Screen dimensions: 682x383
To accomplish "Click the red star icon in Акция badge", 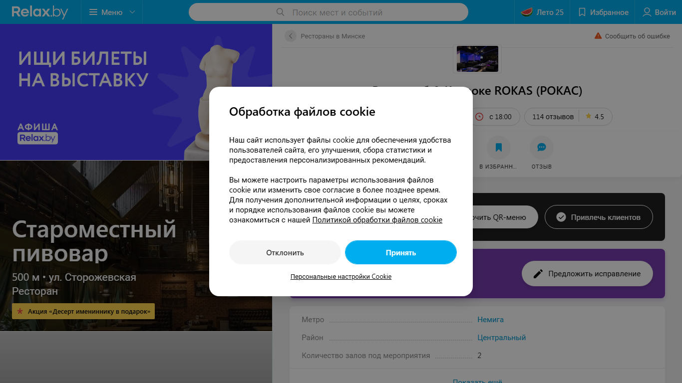I will tap(20, 311).
